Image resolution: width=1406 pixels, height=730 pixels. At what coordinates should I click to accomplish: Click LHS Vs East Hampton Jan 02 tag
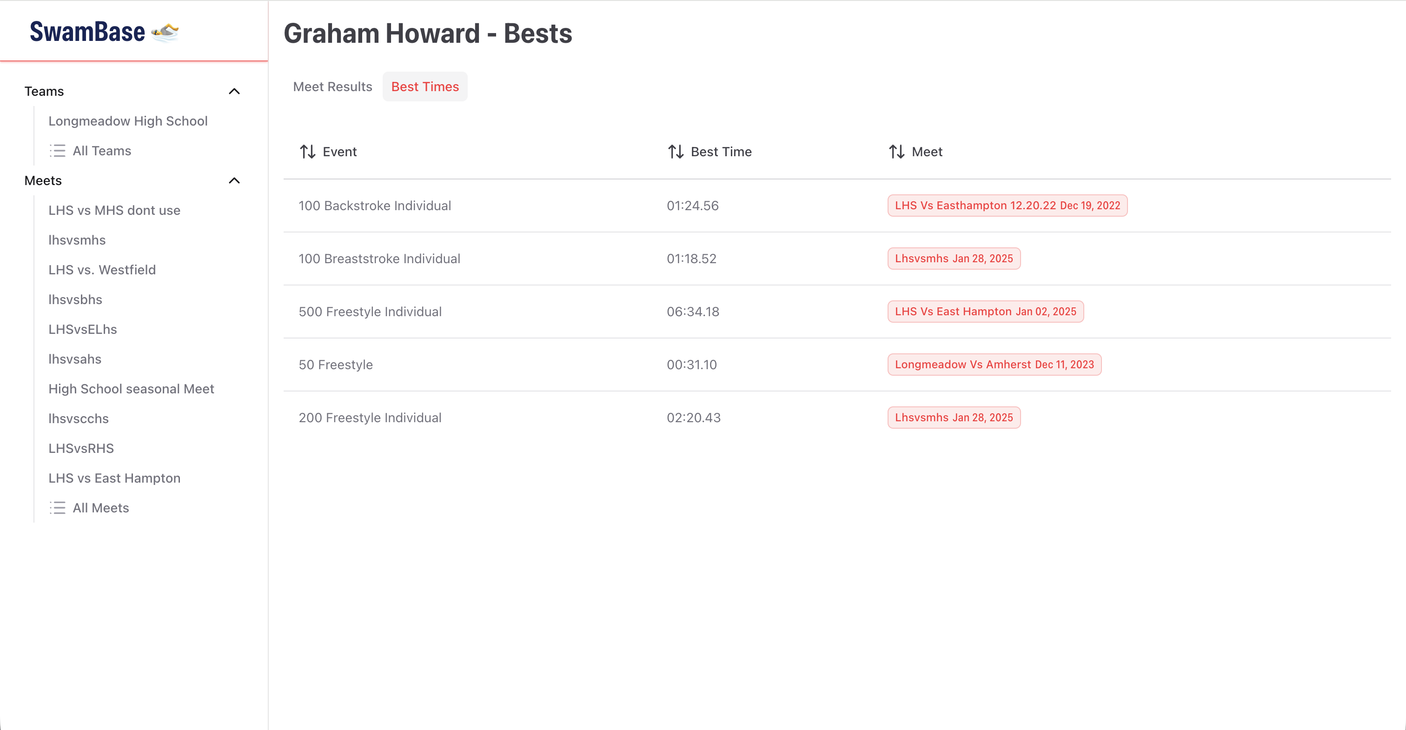985,312
